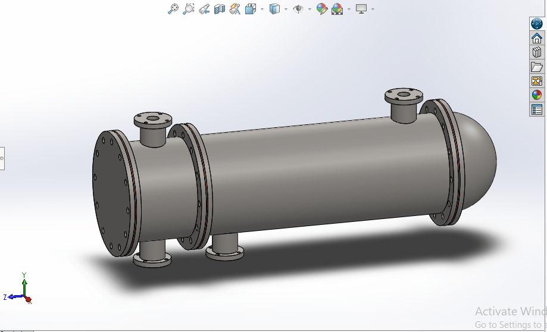547x332 pixels.
Task: Open the 3DEXPERIENCE Marketplace task pane tab
Action: click(x=537, y=24)
